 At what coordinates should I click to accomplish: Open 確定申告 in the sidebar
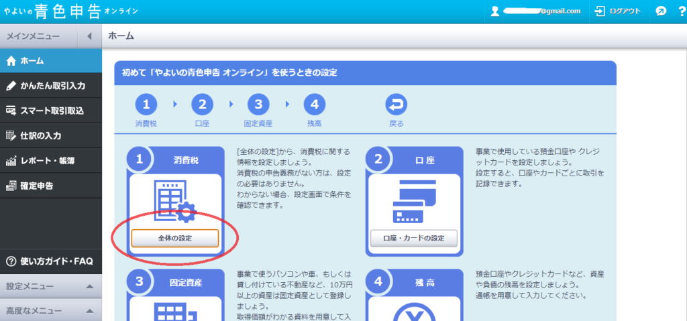(x=51, y=186)
